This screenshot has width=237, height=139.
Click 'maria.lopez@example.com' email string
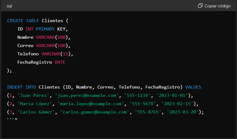point(90,104)
